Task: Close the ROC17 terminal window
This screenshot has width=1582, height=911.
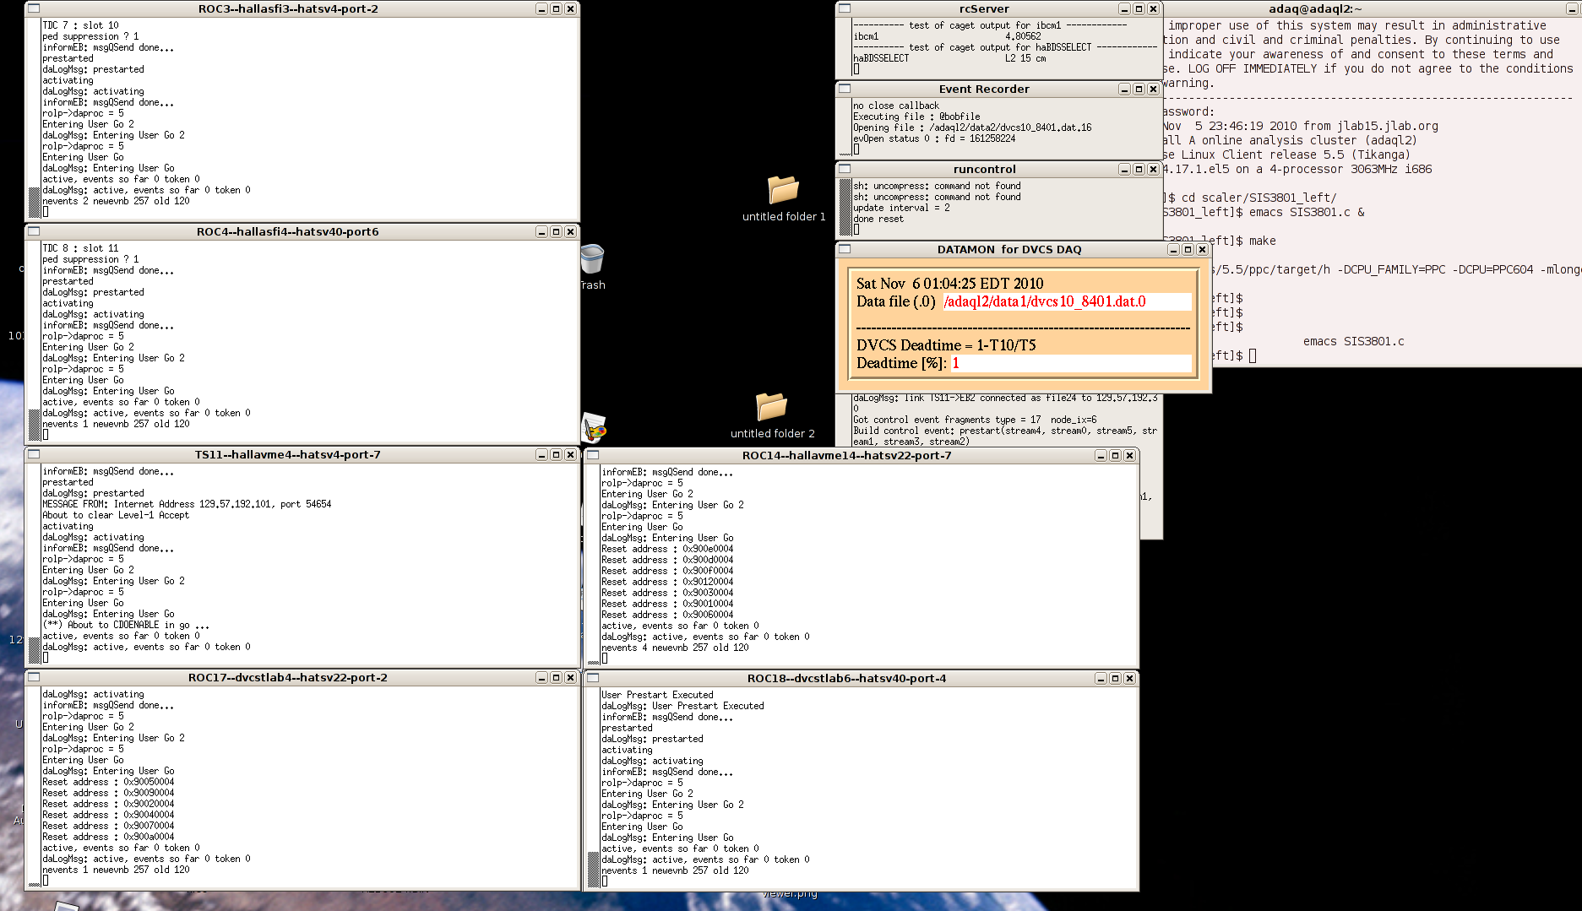Action: [x=570, y=677]
